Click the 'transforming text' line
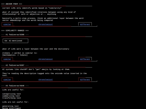The height and width of the screenshot is (109, 146). click(x=12, y=98)
